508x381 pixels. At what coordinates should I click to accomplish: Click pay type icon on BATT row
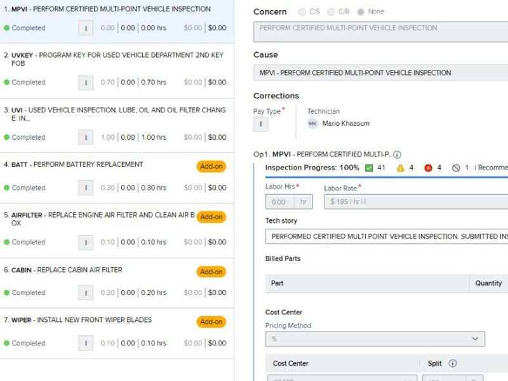pyautogui.click(x=86, y=188)
